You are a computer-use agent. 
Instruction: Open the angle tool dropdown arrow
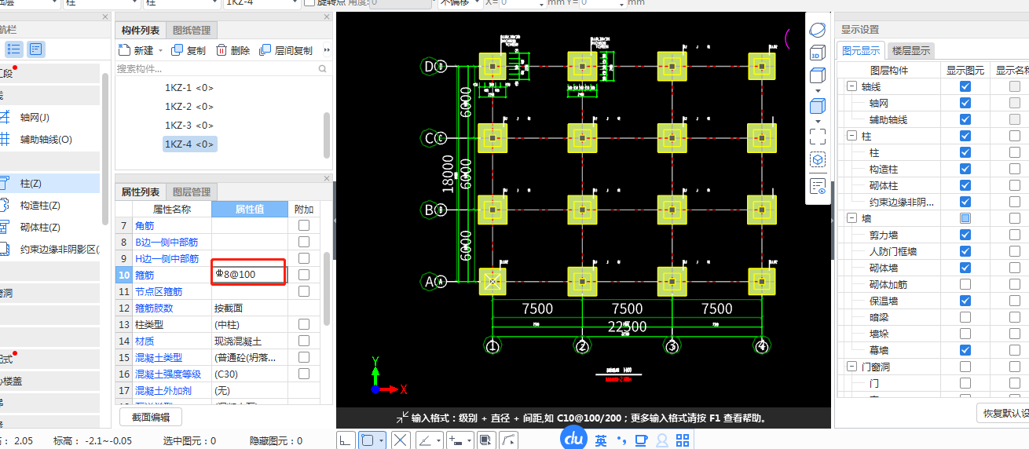pos(439,441)
